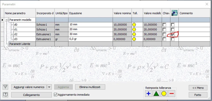Viewport: 212px width, 101px height.
Task: Click Elimina inutilizzati button
Action: point(90,87)
